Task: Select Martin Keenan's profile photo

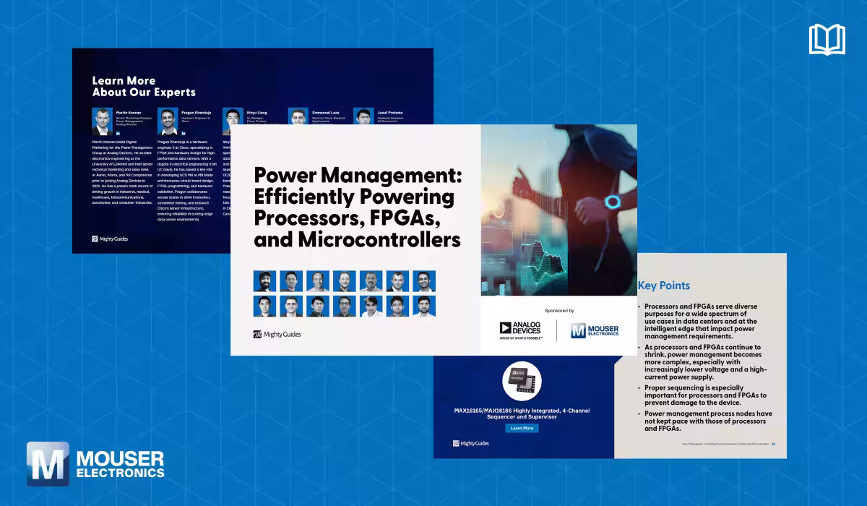Action: pos(102,120)
